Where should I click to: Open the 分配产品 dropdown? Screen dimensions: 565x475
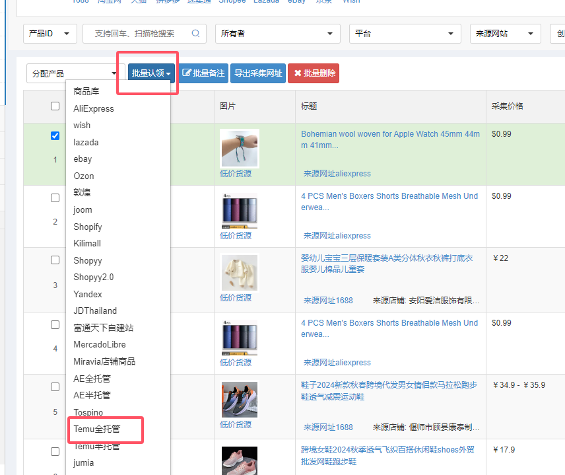click(x=75, y=73)
